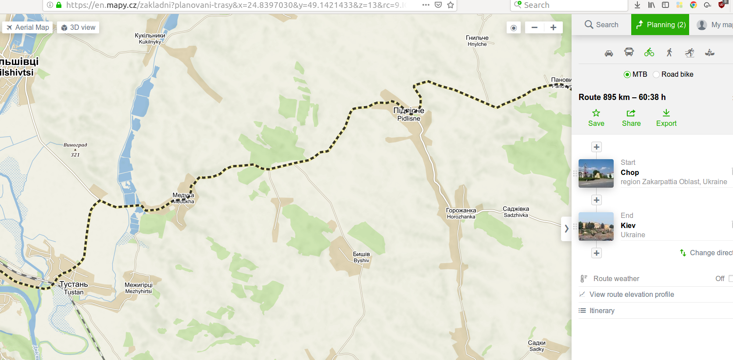Zoom in the map with plus
Image resolution: width=733 pixels, height=360 pixels.
click(x=554, y=27)
